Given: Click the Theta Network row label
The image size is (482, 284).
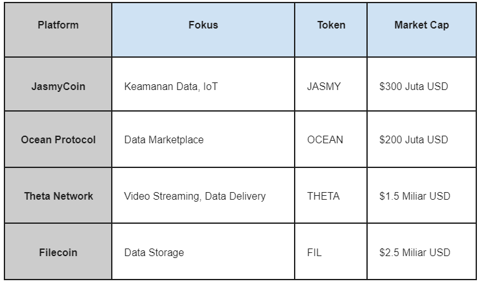Looking at the screenshot, I should tap(58, 195).
